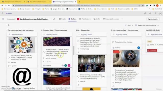Add activity in Pre-congress phase column
The width and height of the screenshot is (163, 91).
22,34
